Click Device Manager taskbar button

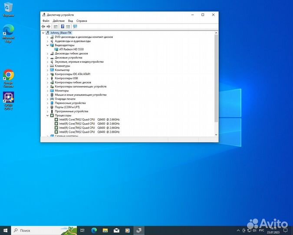tap(139, 231)
